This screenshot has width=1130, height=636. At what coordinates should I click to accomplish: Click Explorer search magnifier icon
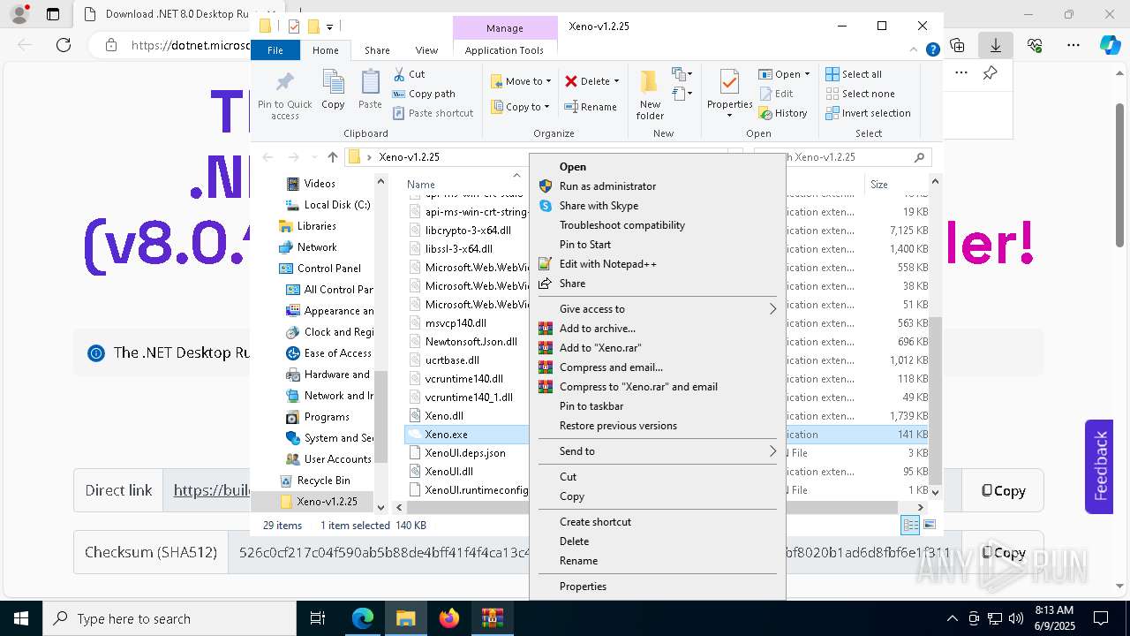[x=919, y=157]
